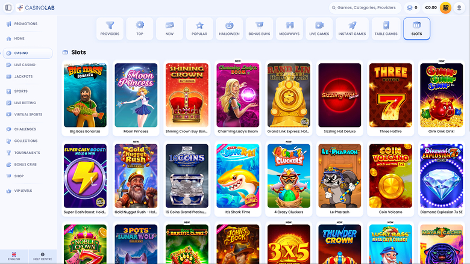Screen dimensions: 470x264
Task: Open the English language selector
Action: 14,257
